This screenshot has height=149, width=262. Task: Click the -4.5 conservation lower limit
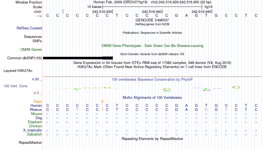[x=36, y=93]
